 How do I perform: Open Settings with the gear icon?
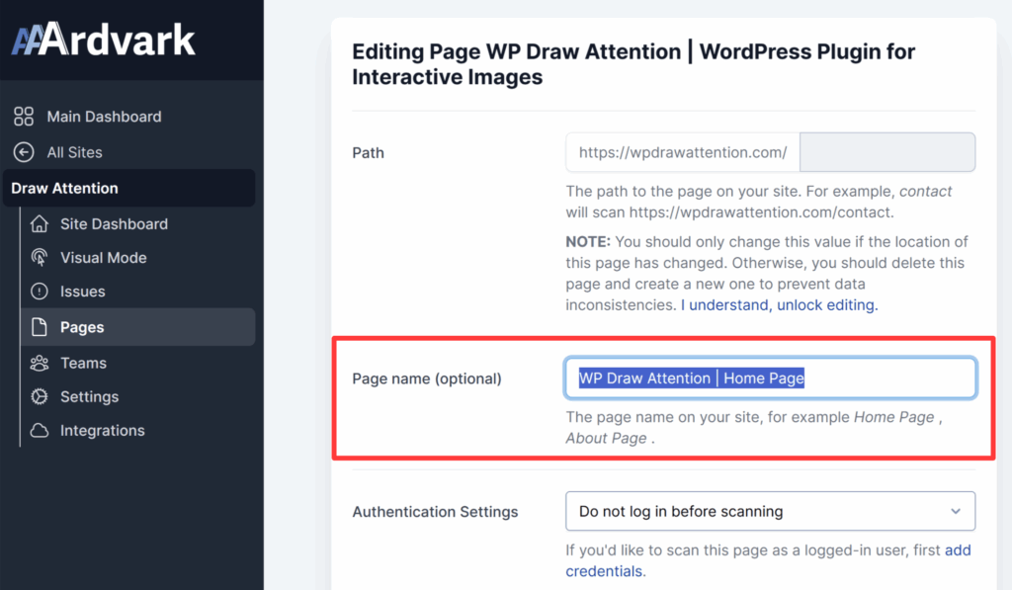tap(38, 396)
